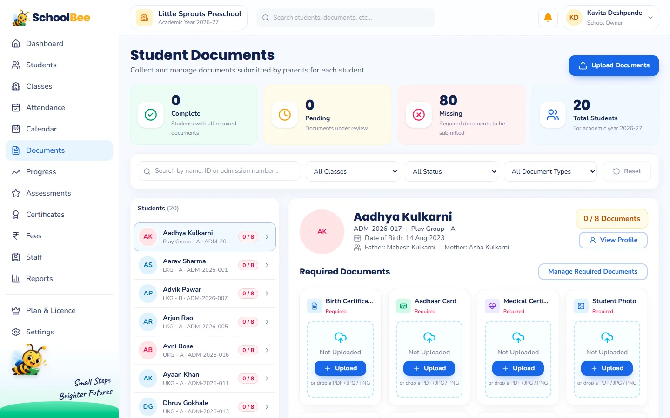Expand Aarav Sharma row chevron
Viewport: 670px width, 418px height.
[267, 265]
